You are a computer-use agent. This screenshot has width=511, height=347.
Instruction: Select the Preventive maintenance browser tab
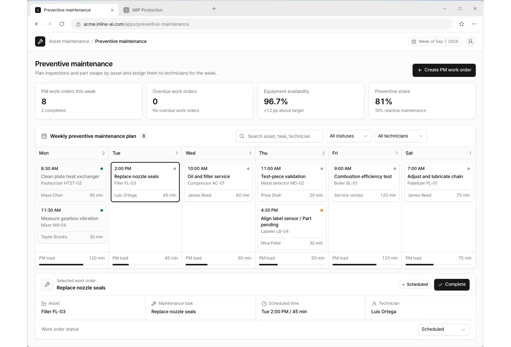74,10
